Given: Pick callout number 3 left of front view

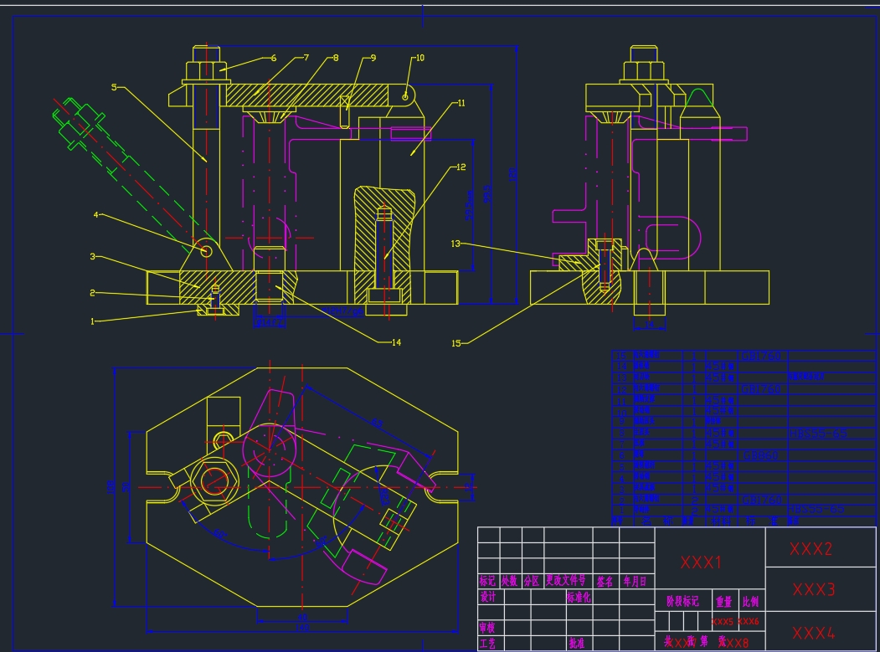Looking at the screenshot, I should click(93, 256).
